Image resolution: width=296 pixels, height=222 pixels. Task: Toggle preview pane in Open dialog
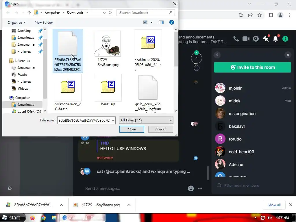tap(161, 22)
